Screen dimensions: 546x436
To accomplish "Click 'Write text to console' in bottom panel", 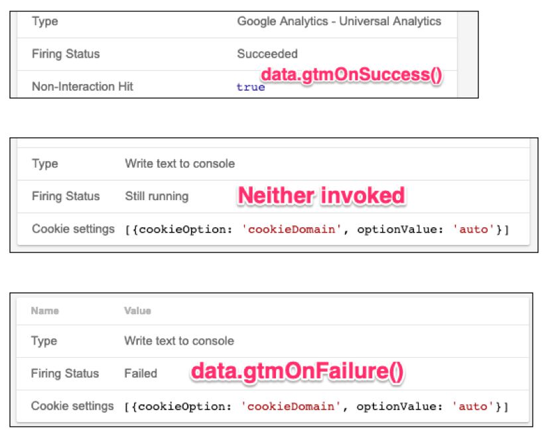I will (179, 341).
